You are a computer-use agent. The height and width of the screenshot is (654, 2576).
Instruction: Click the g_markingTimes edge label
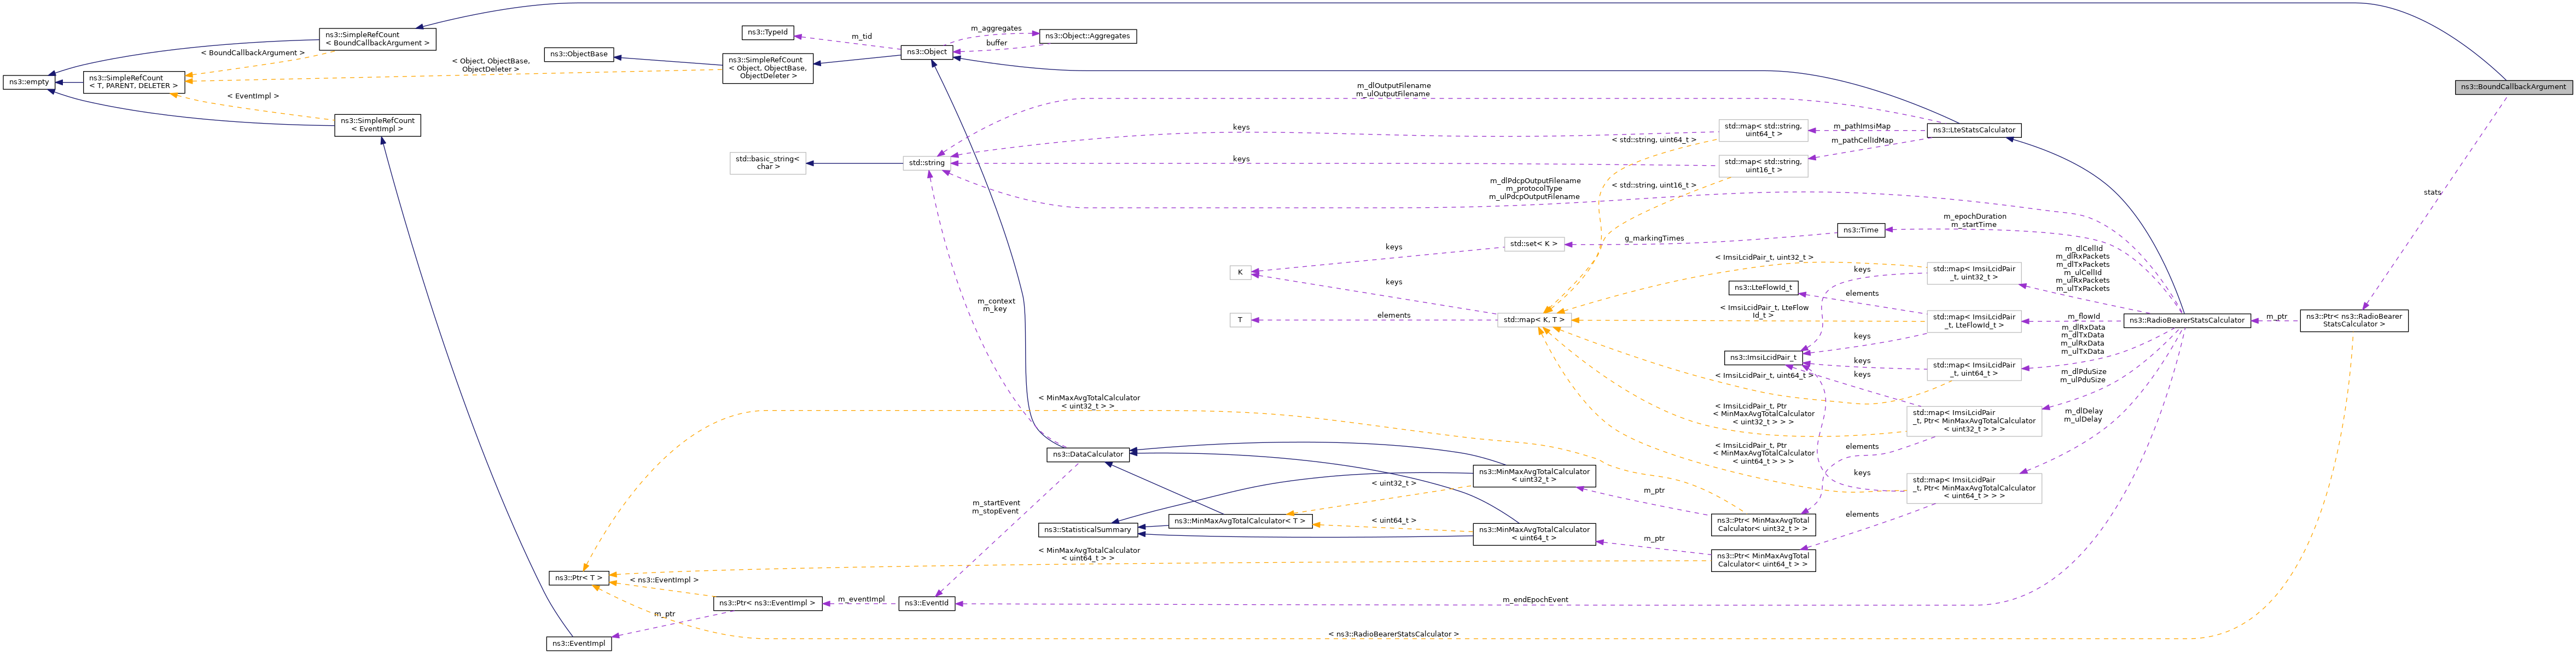[1654, 238]
